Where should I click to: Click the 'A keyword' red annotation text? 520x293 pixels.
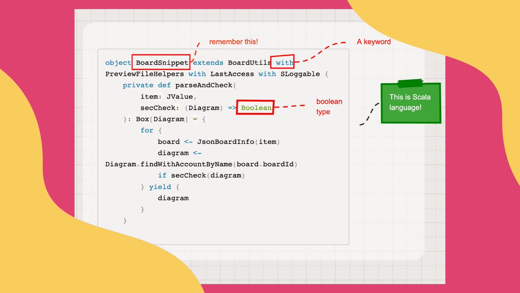(x=374, y=42)
